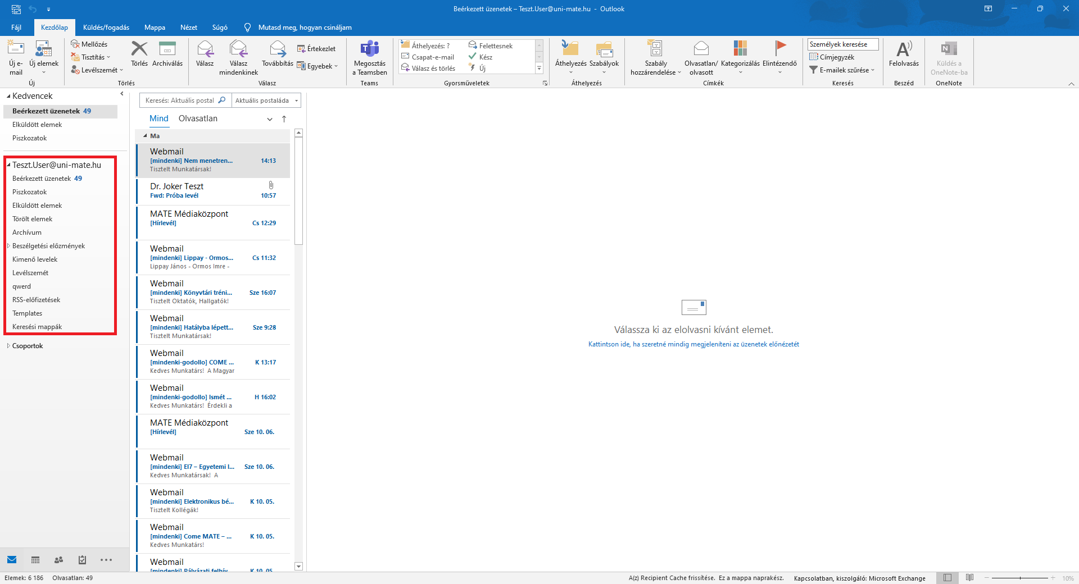The image size is (1079, 584).
Task: Open the Calendar view icon in navigation bar
Action: click(35, 560)
